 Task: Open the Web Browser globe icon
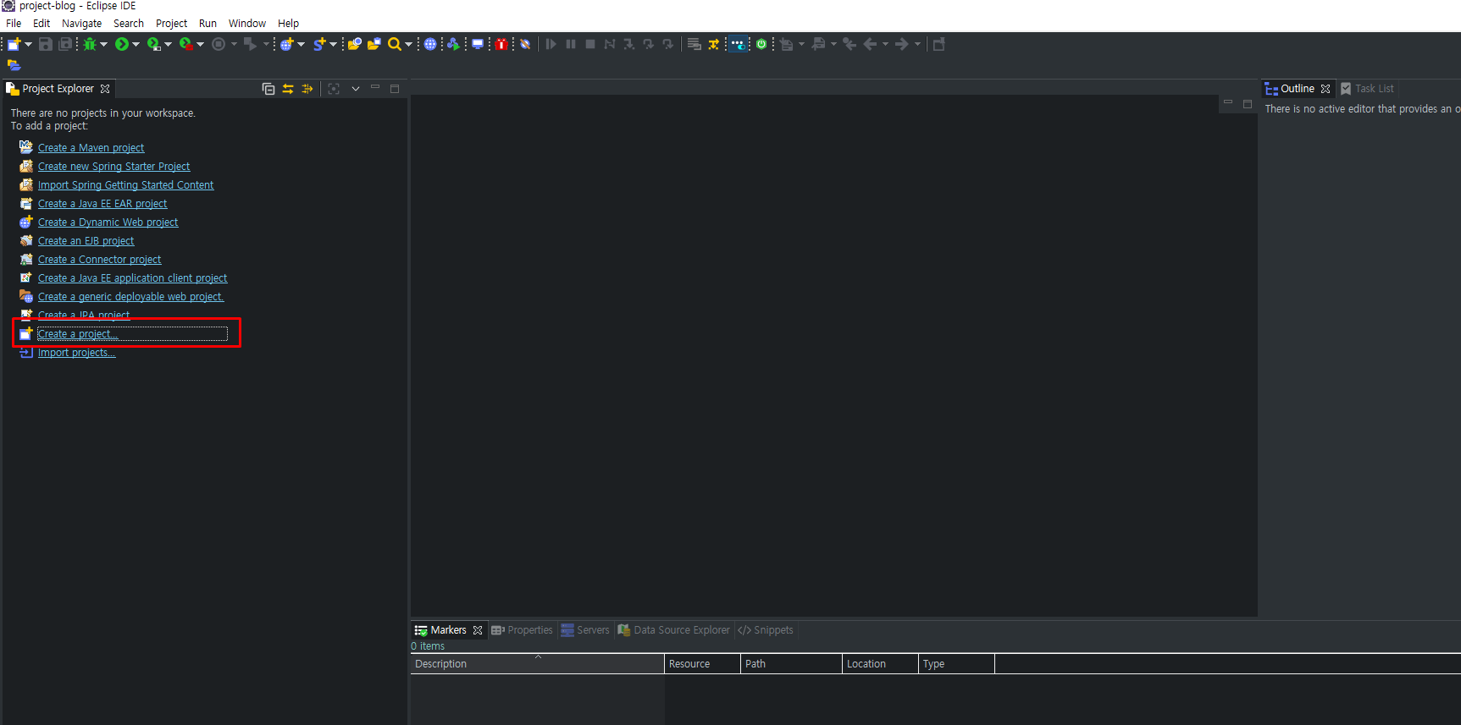430,44
